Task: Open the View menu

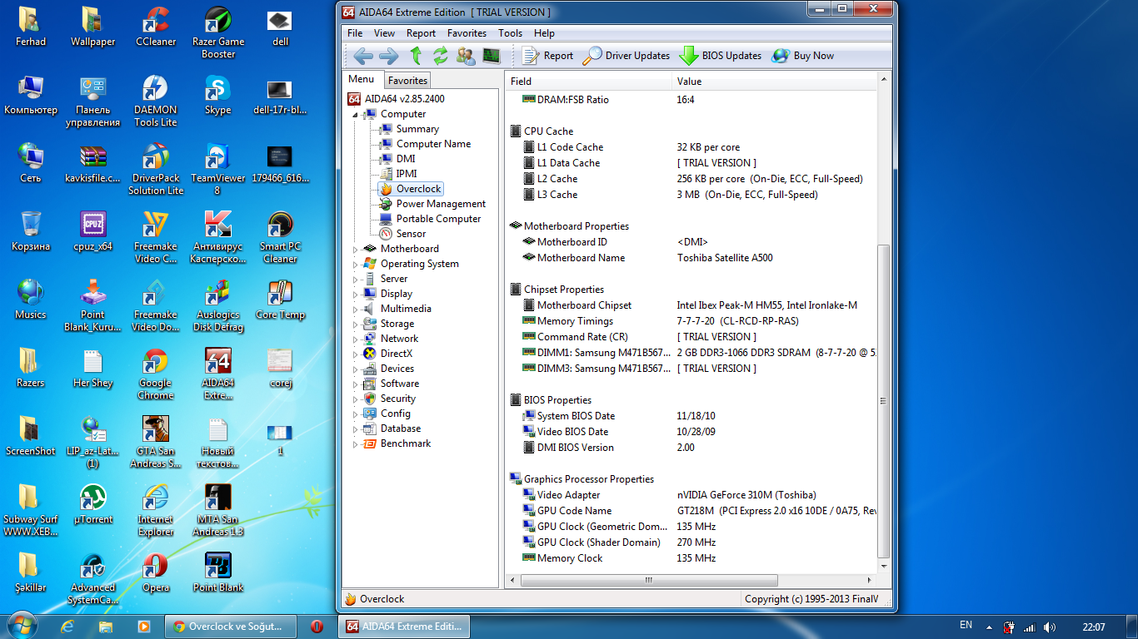Action: [384, 33]
